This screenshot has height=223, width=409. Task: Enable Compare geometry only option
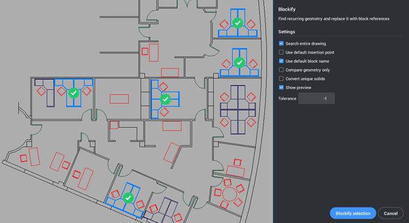(x=281, y=70)
